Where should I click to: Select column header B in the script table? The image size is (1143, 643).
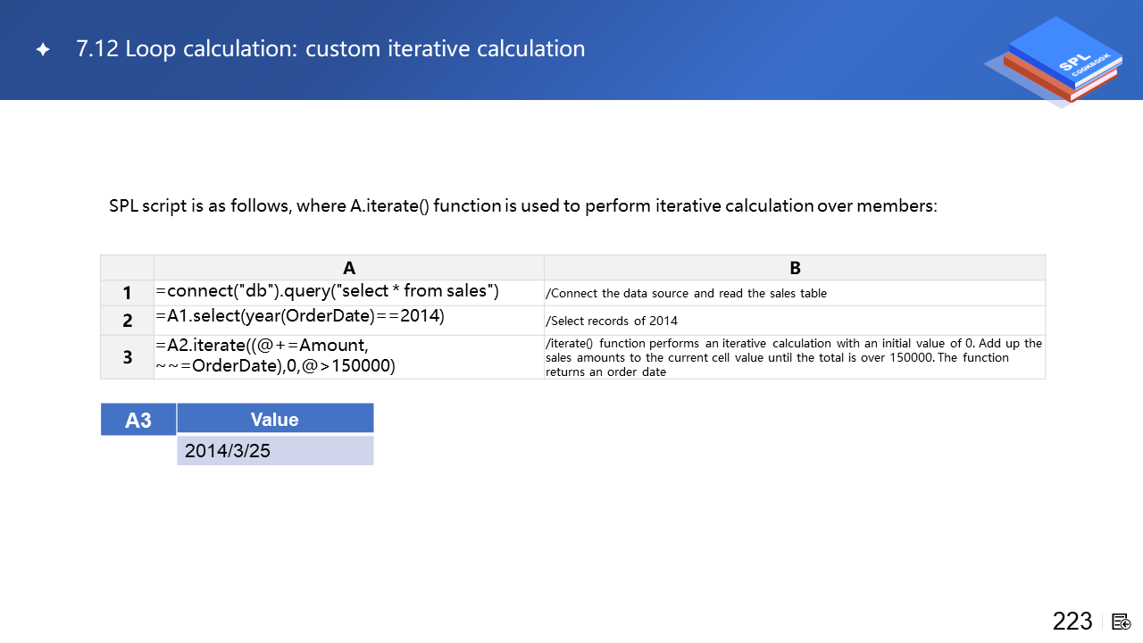tap(795, 268)
